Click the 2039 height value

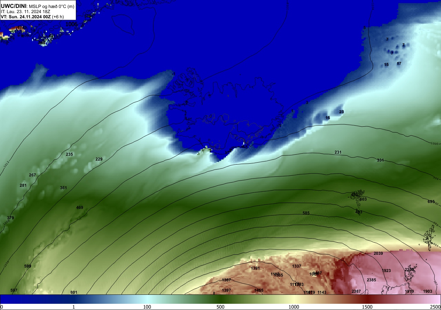[x=378, y=253]
